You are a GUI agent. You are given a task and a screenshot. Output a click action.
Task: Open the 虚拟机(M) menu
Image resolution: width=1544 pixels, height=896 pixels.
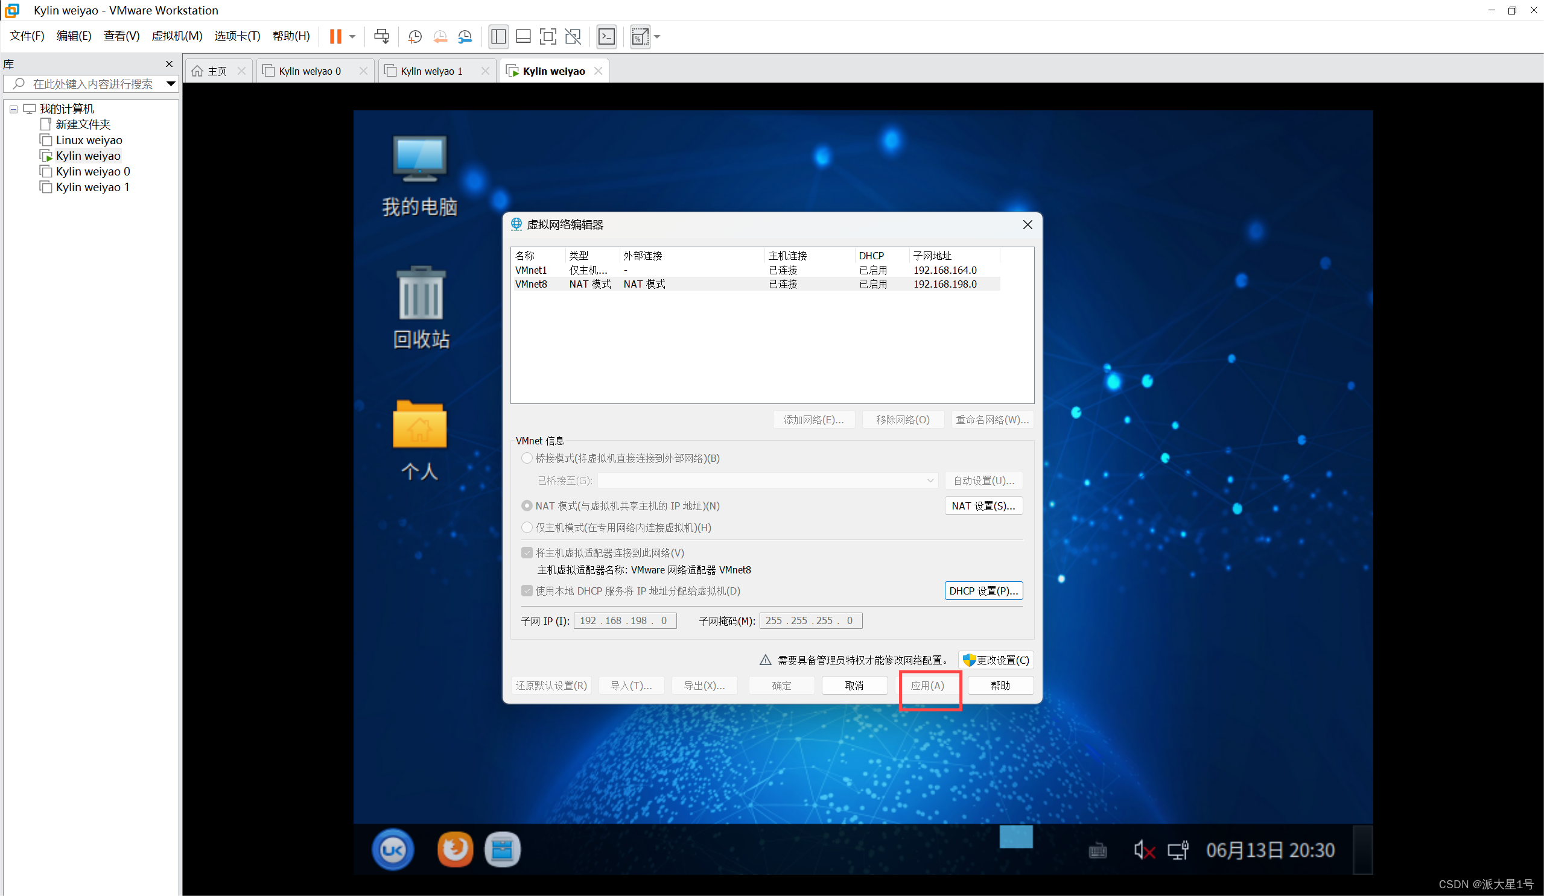pyautogui.click(x=176, y=36)
